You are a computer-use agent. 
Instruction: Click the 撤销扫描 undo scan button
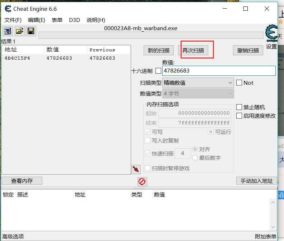click(248, 50)
